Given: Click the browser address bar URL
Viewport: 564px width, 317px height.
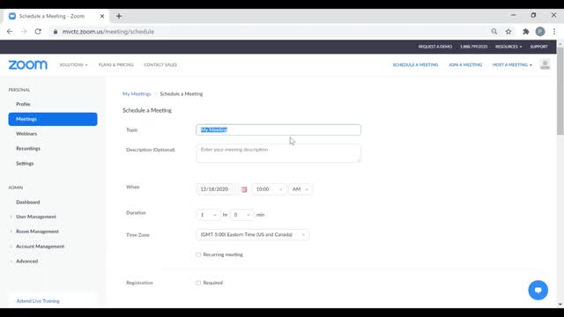Looking at the screenshot, I should coord(108,32).
